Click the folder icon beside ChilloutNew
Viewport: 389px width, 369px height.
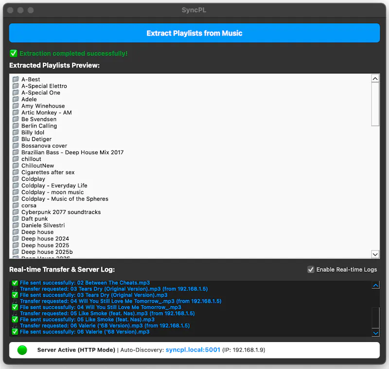click(16, 165)
